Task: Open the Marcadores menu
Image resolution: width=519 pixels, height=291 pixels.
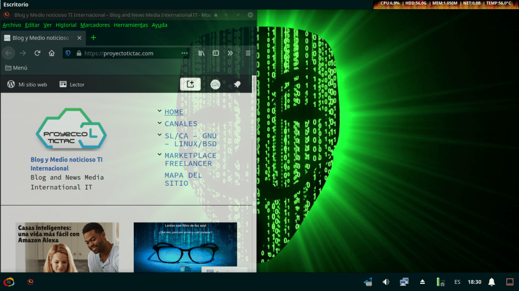Action: pyautogui.click(x=95, y=25)
